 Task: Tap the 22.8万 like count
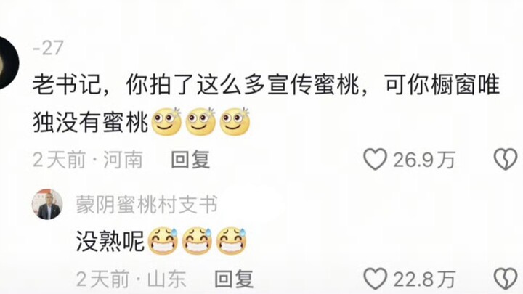[x=424, y=279]
